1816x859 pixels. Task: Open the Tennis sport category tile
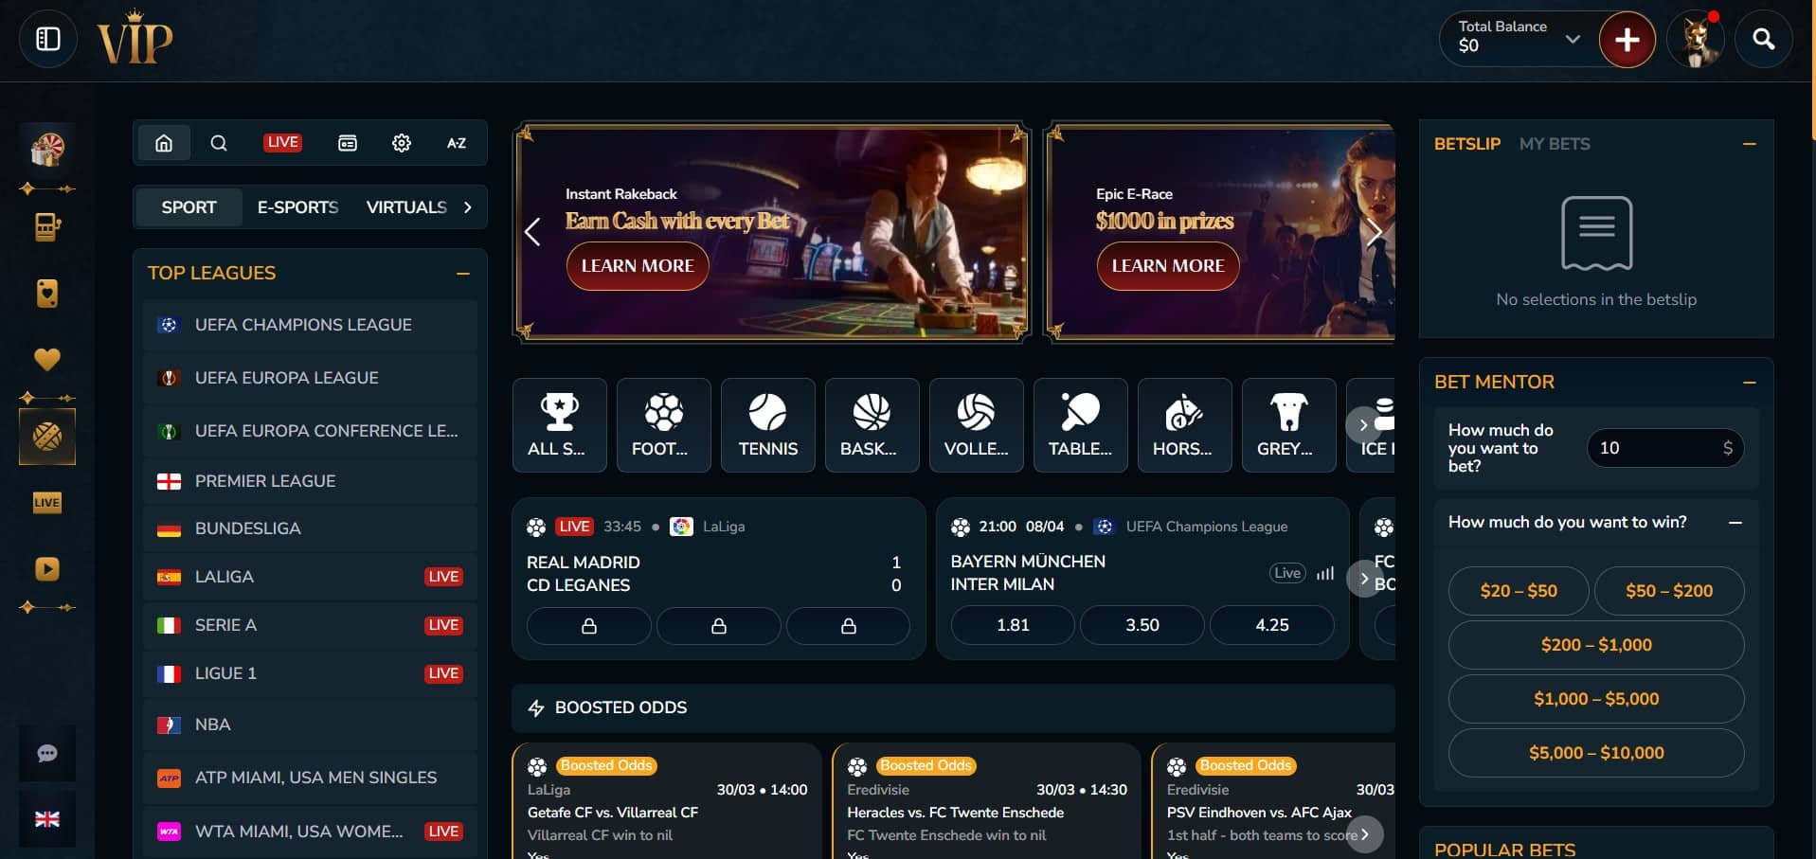point(767,425)
